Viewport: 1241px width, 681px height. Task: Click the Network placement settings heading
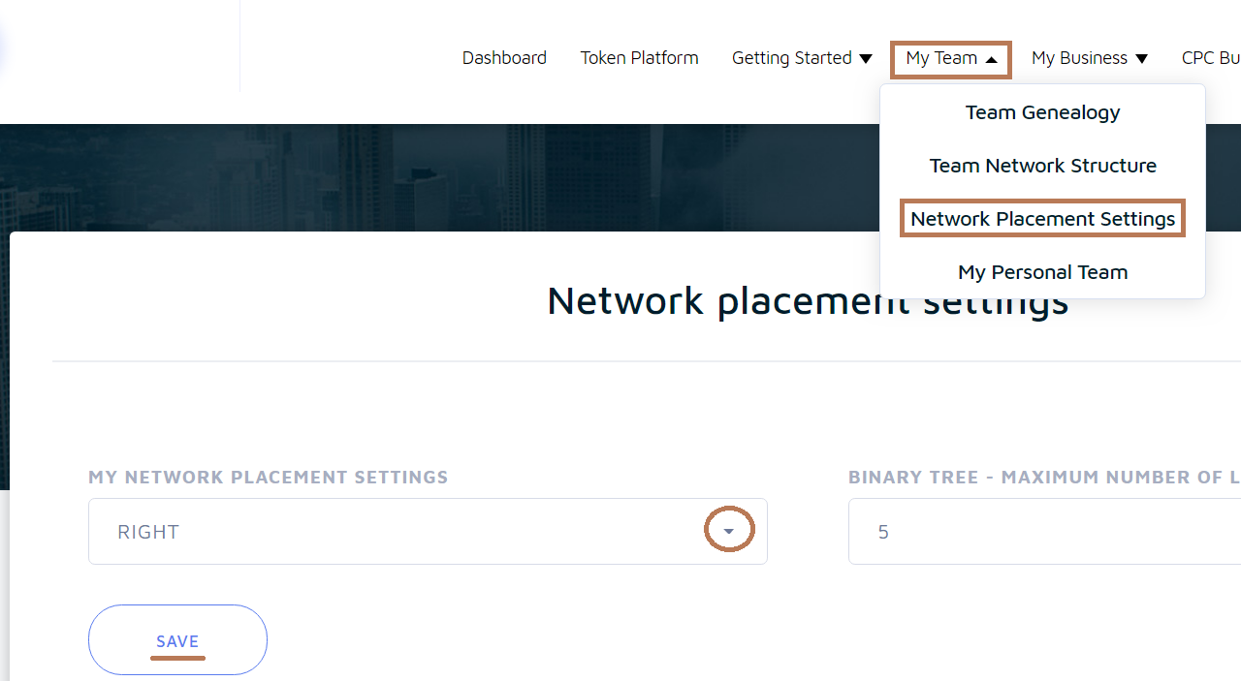(x=808, y=300)
